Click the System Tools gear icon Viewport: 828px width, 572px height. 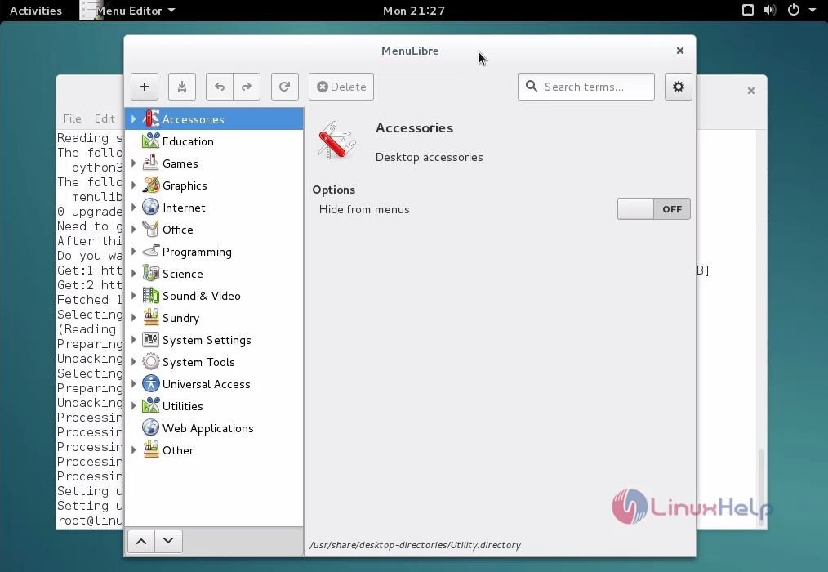151,362
